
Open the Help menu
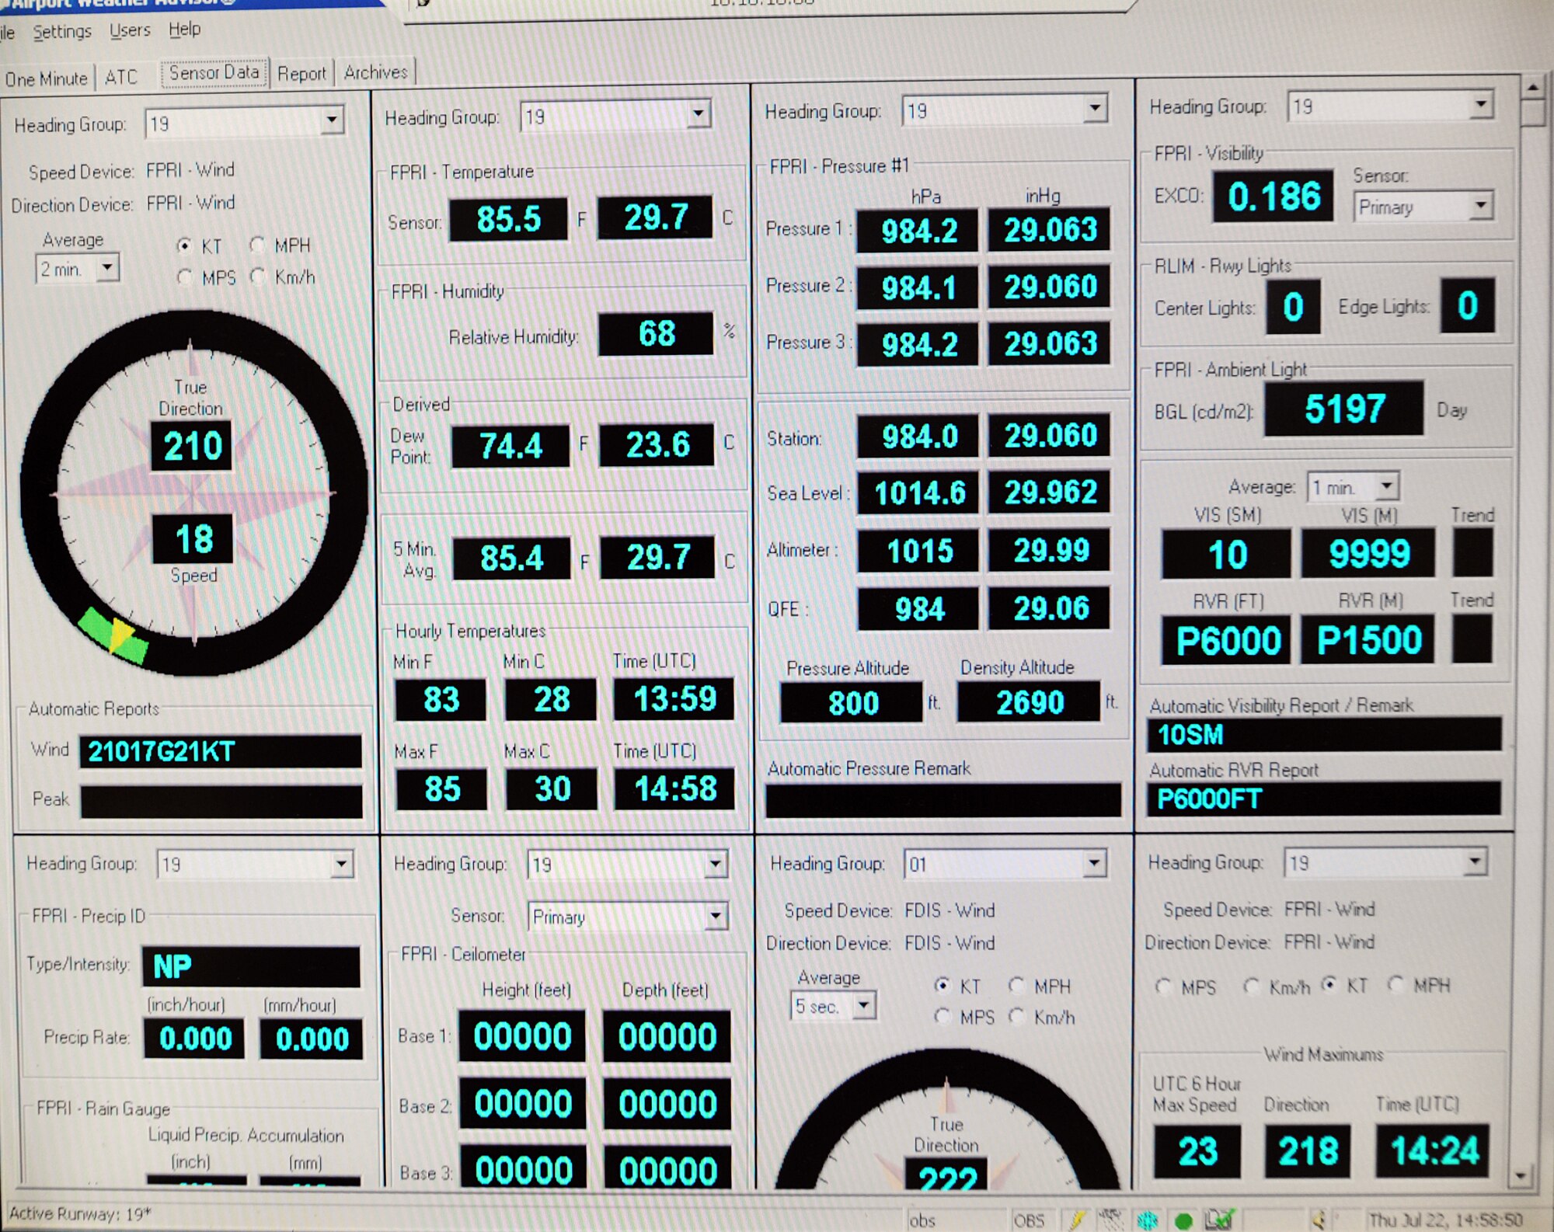[x=184, y=29]
